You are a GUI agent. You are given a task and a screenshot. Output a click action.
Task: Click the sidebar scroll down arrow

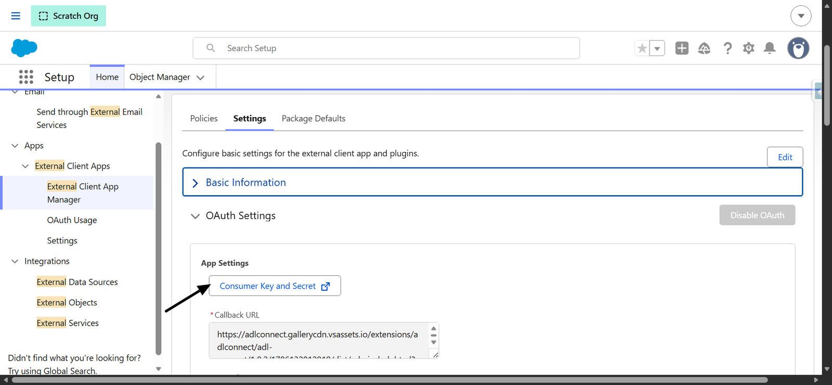(159, 369)
